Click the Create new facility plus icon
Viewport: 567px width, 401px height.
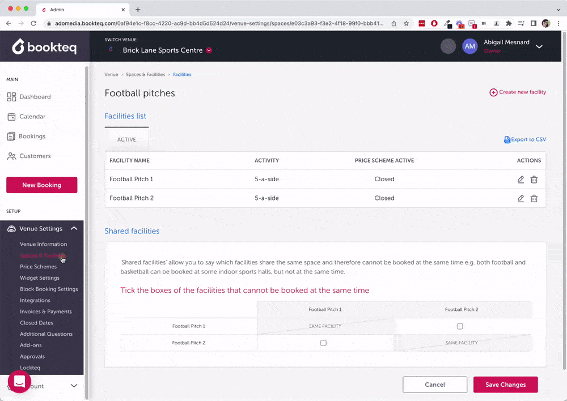(493, 92)
